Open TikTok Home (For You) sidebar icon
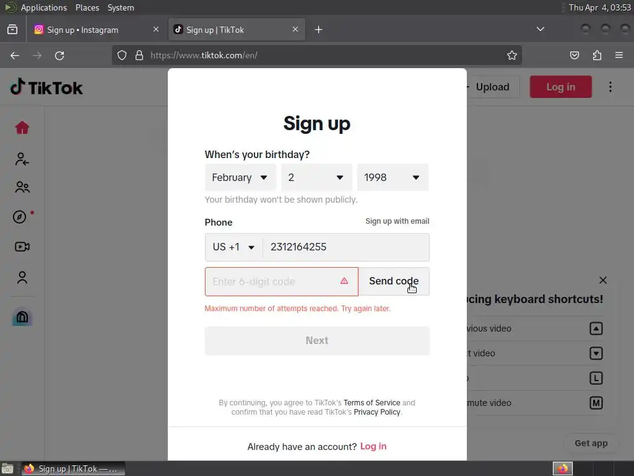 (x=22, y=128)
